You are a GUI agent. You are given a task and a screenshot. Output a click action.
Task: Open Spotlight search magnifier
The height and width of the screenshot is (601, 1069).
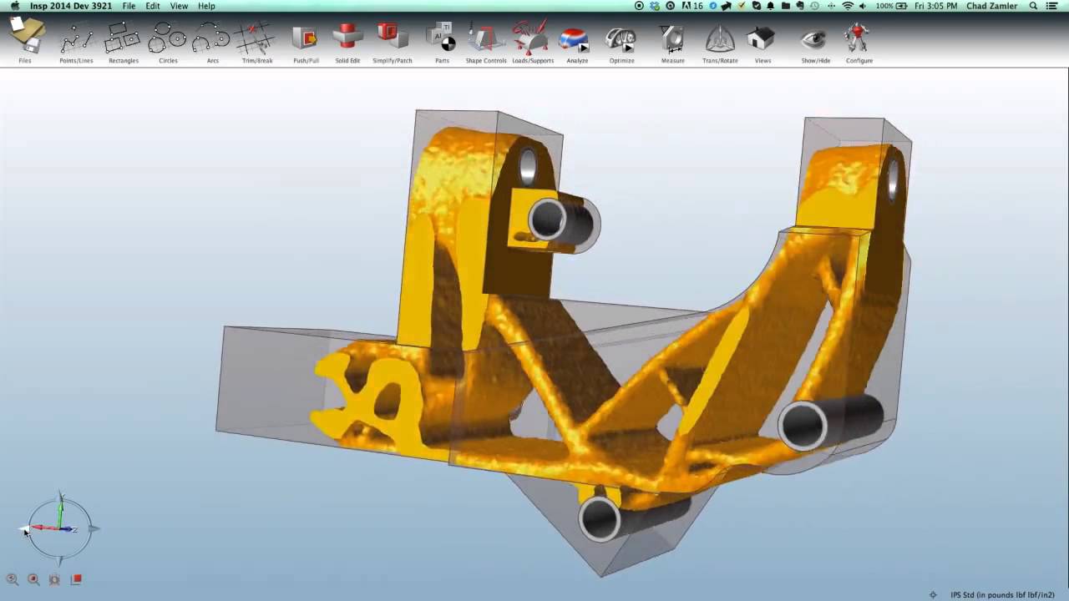click(1033, 6)
